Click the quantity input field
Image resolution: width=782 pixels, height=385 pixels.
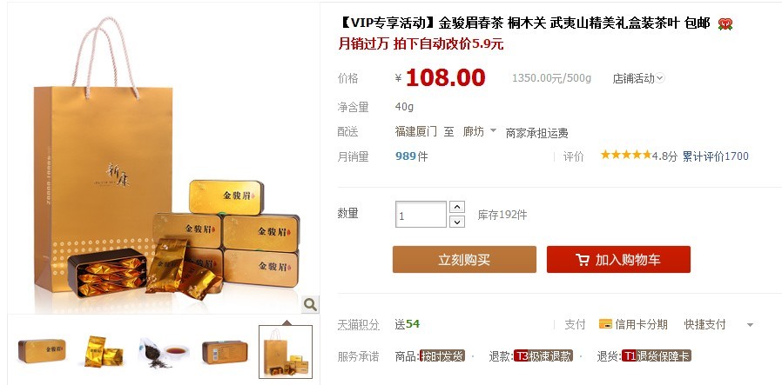click(421, 215)
